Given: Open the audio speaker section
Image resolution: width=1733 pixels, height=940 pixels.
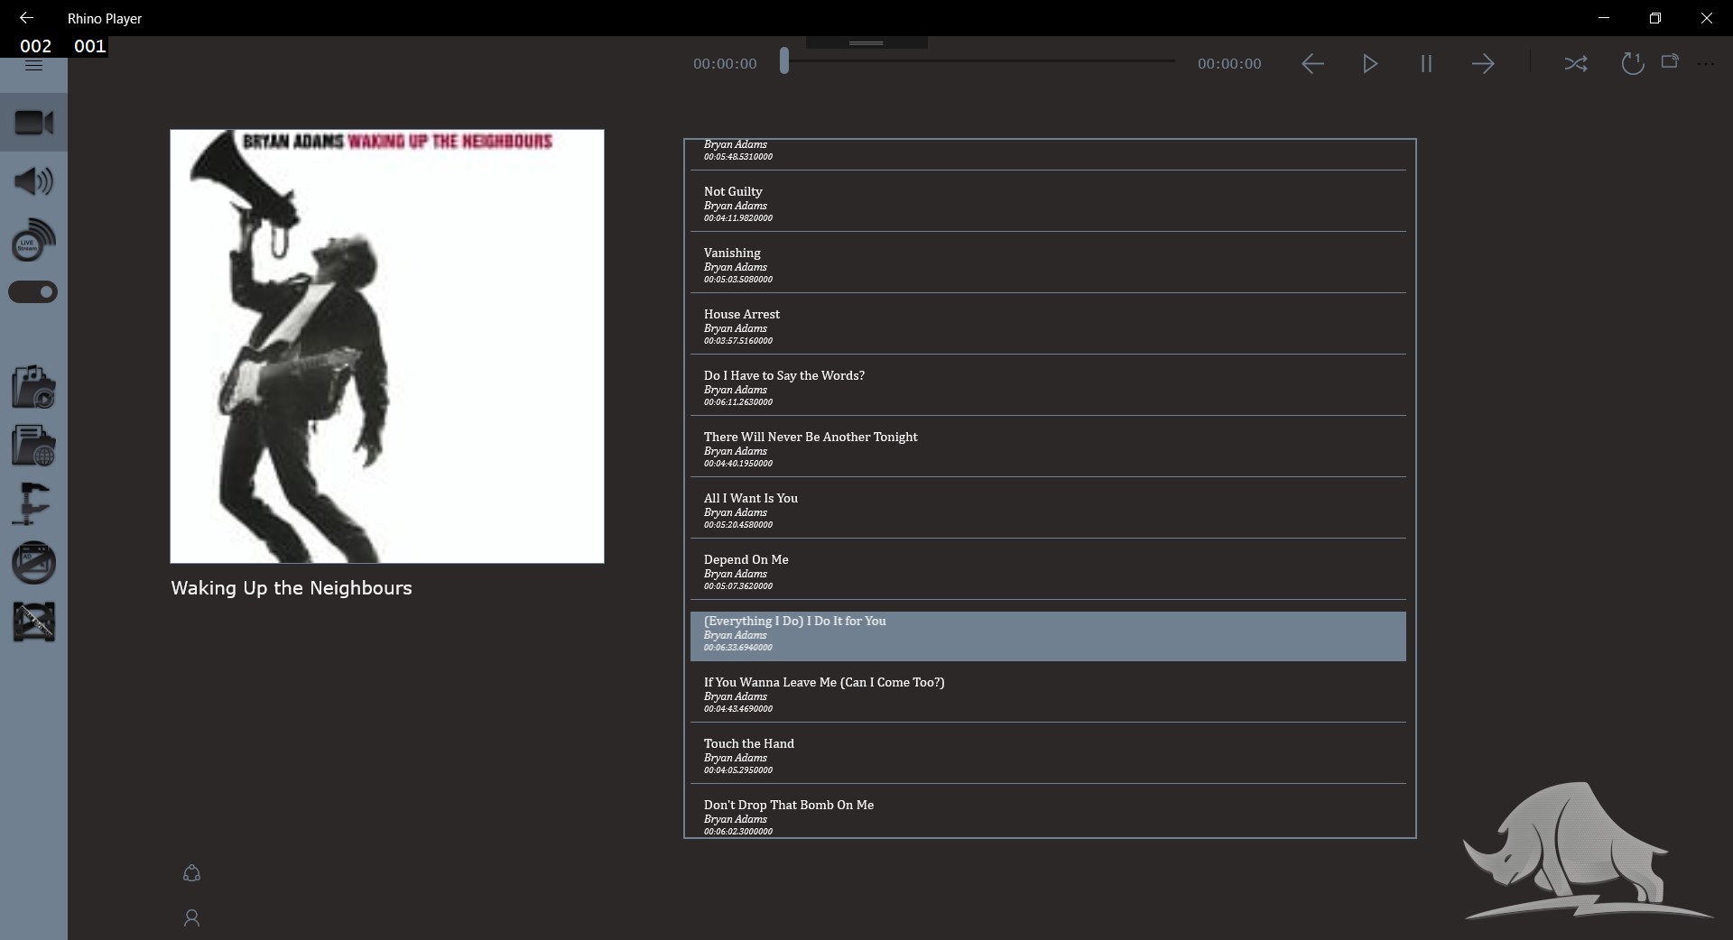Looking at the screenshot, I should pyautogui.click(x=34, y=181).
